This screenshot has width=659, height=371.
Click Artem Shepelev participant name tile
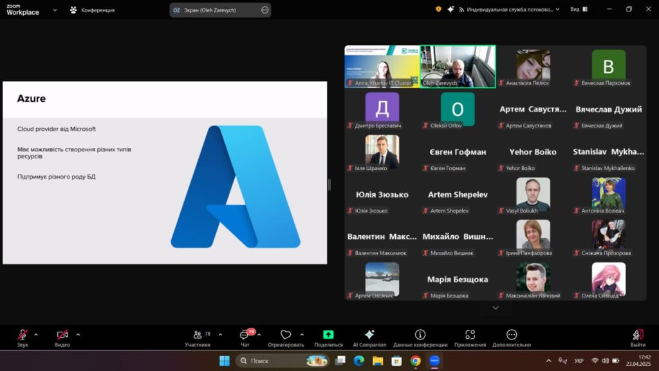458,195
